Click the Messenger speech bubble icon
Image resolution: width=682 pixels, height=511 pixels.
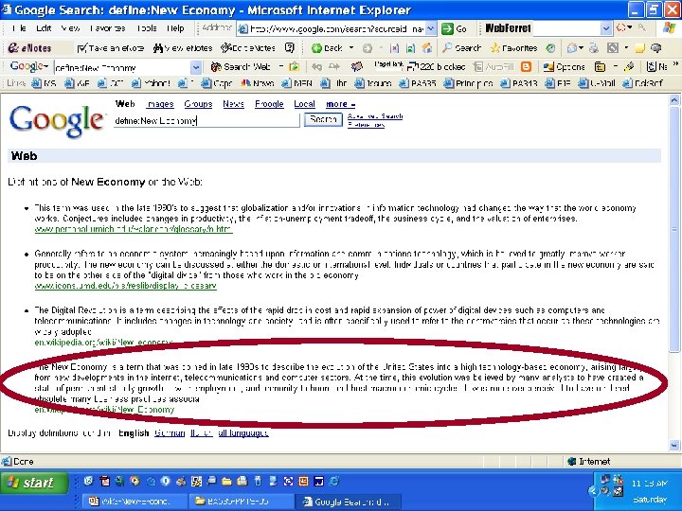point(656,48)
